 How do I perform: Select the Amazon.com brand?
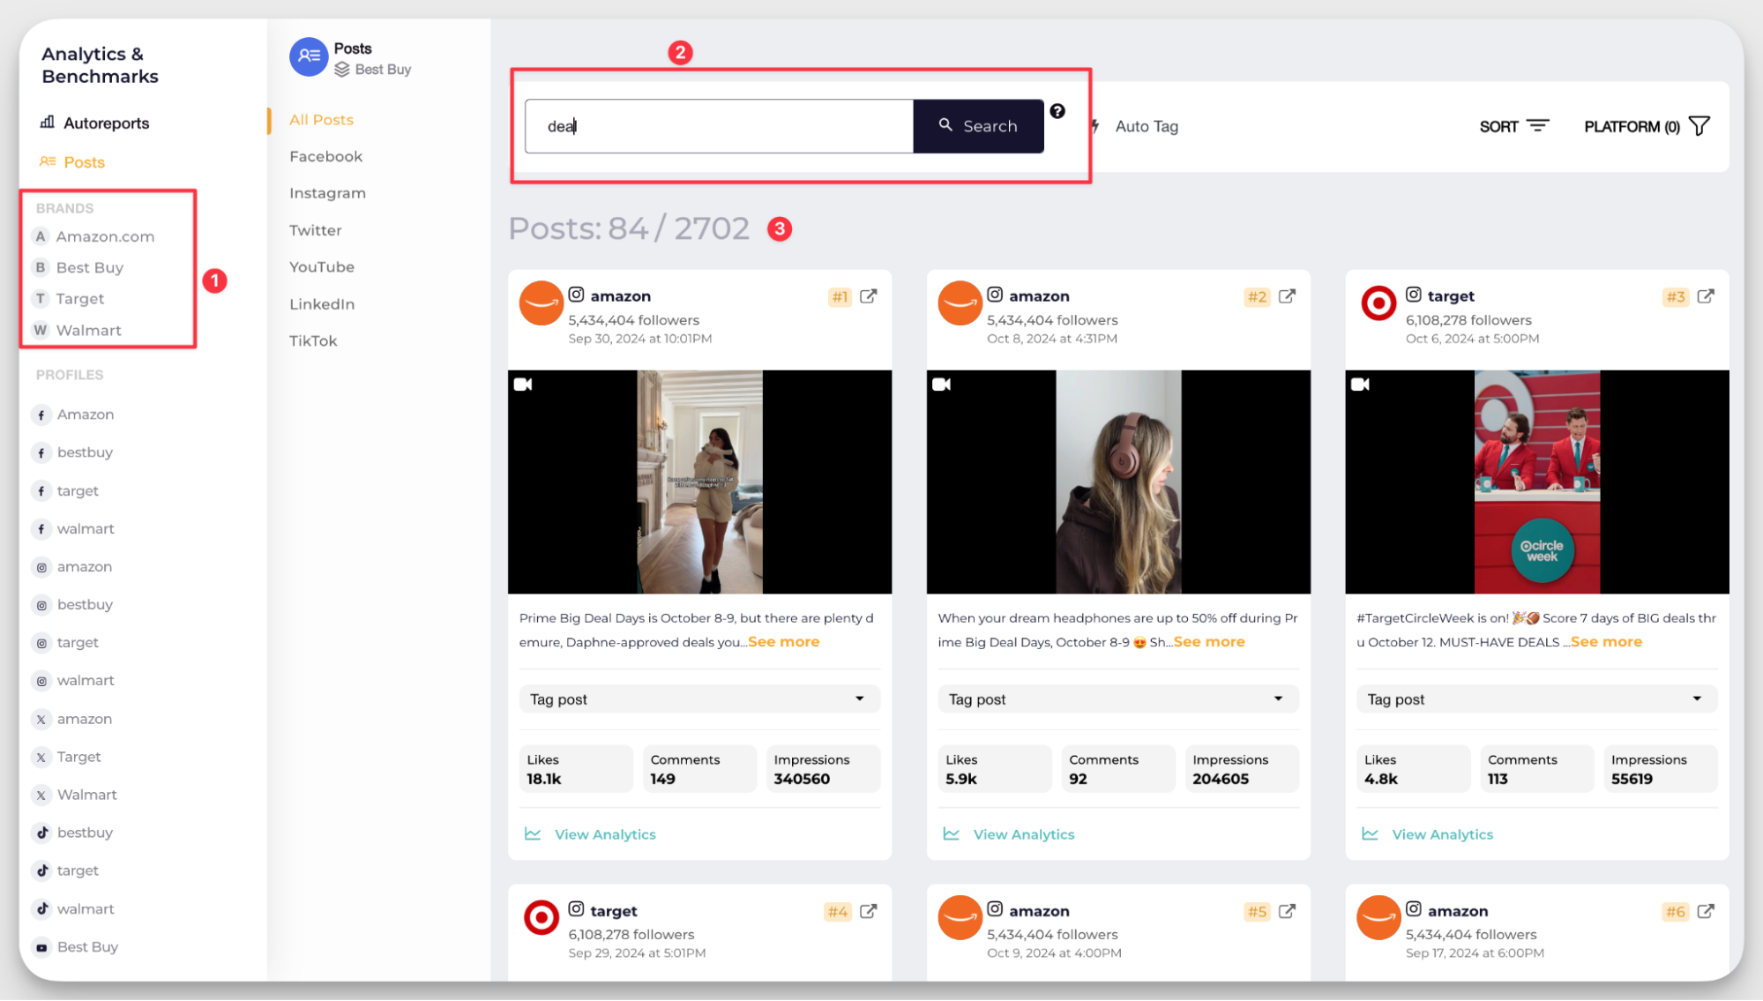pyautogui.click(x=94, y=236)
